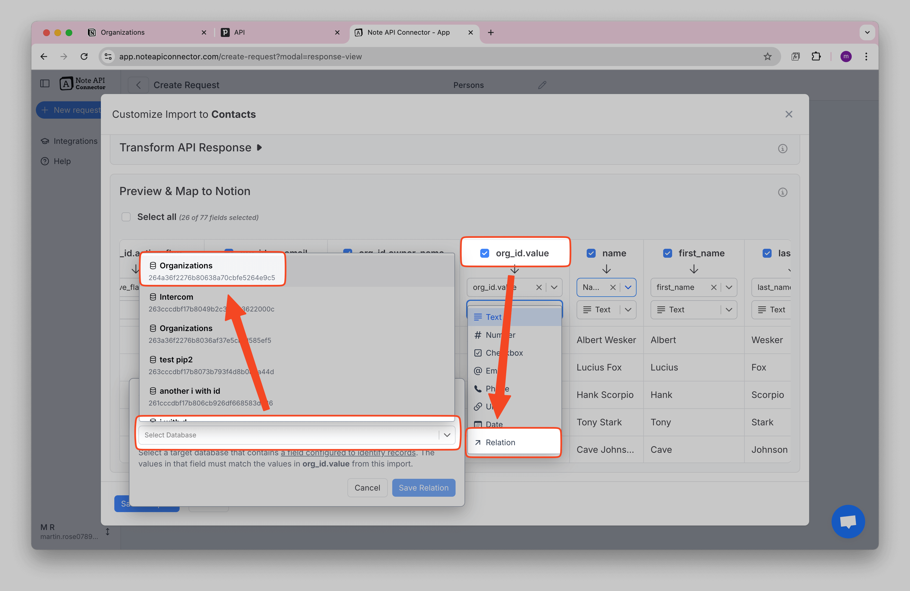Image resolution: width=910 pixels, height=591 pixels.
Task: Click the Tony Stark name cell
Action: (606, 422)
